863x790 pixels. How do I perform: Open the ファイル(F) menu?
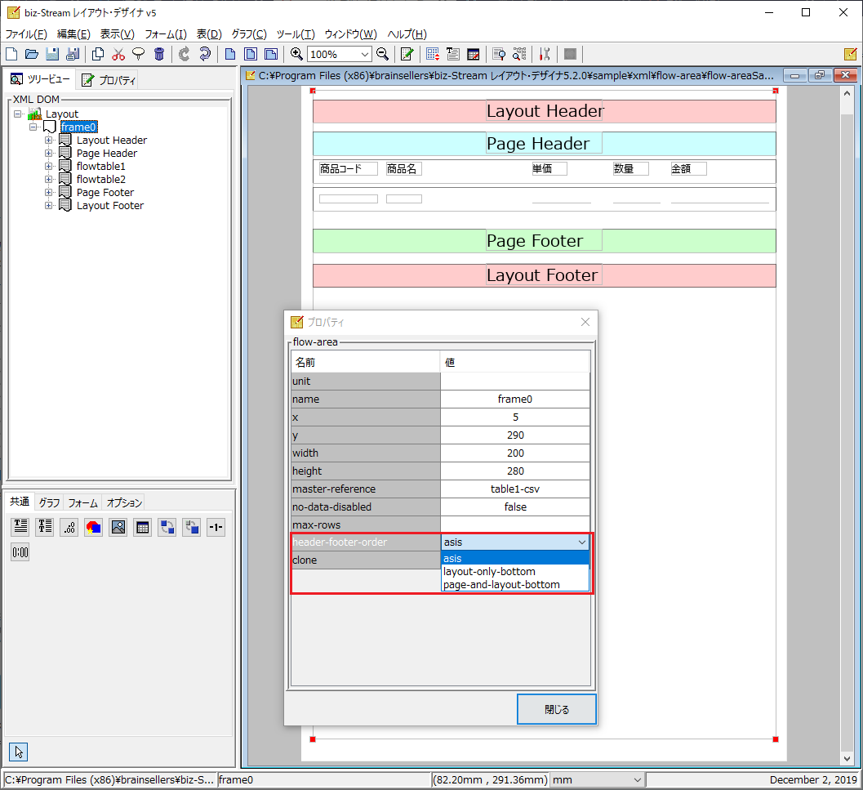tap(26, 34)
